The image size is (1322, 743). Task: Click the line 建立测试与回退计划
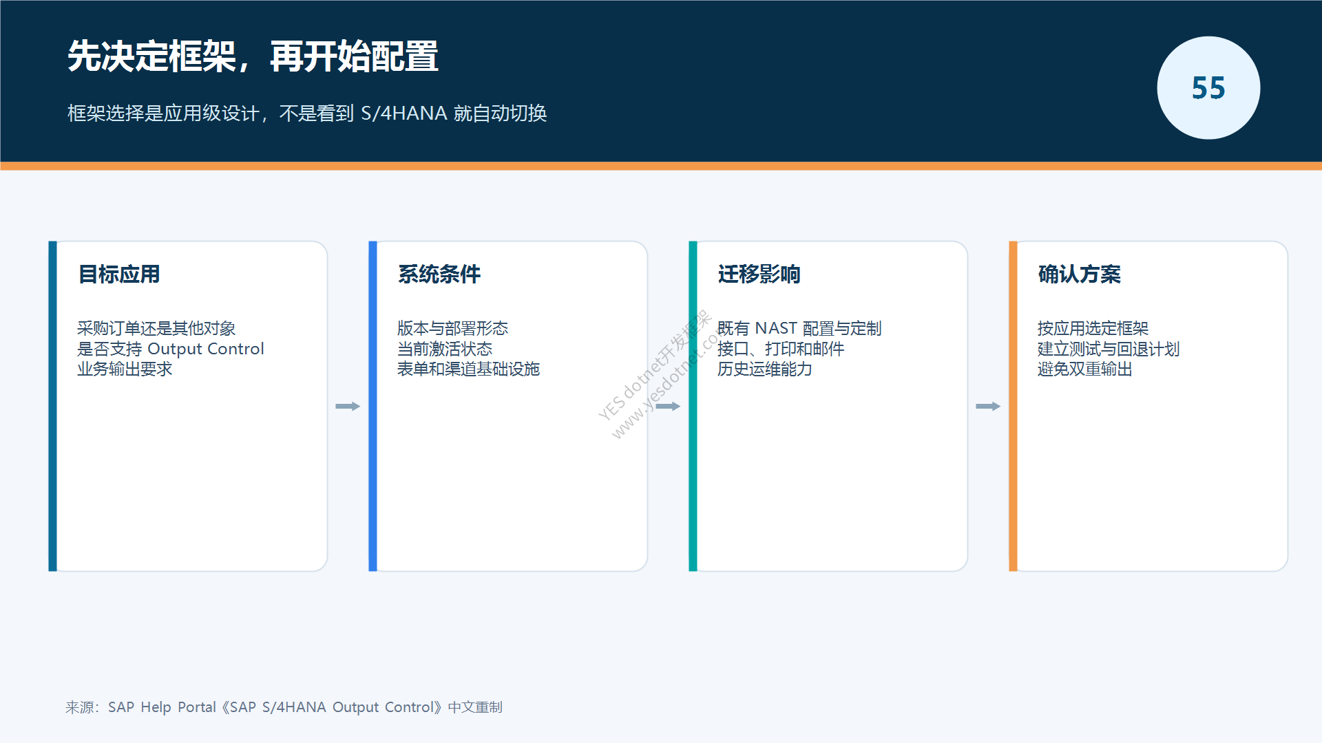coord(1109,349)
